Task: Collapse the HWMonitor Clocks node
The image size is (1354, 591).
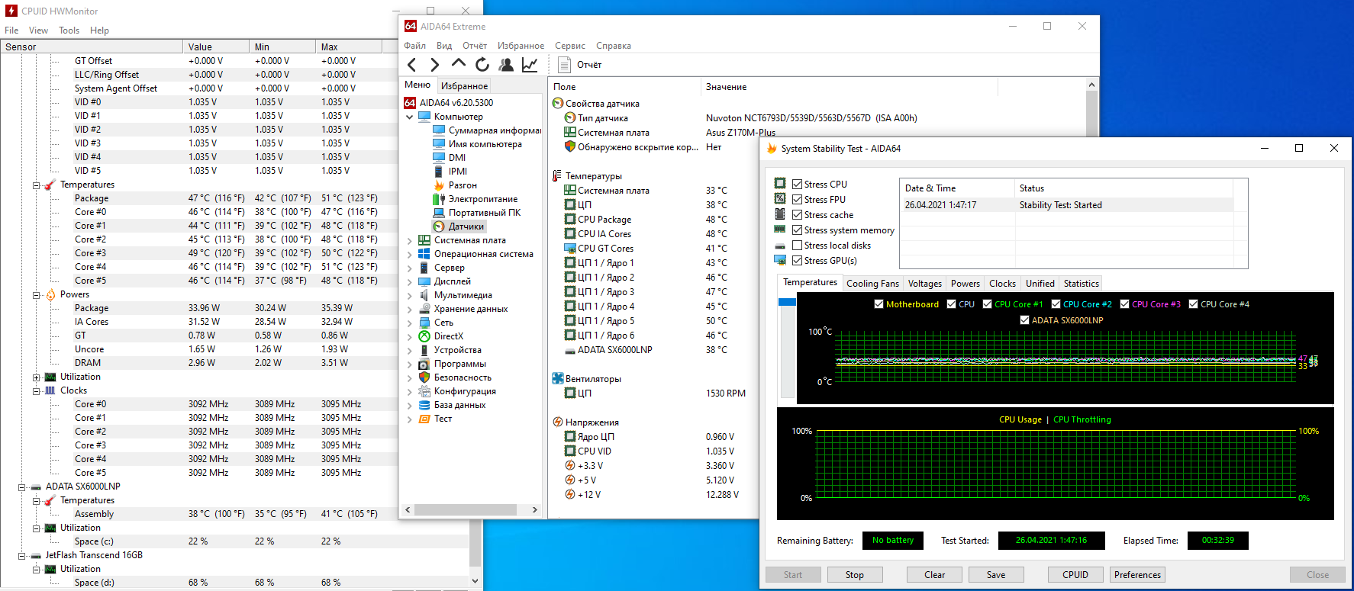Action: pyautogui.click(x=36, y=390)
